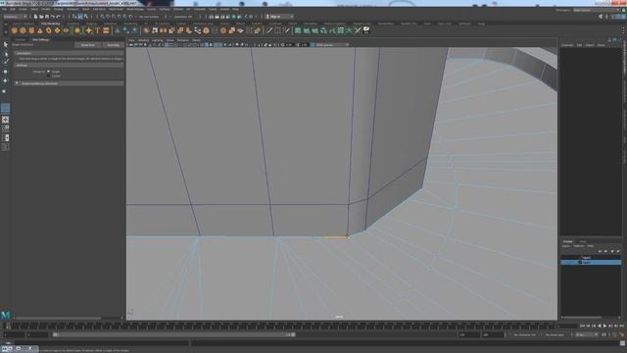Create a polygon torus from the shelf
Screen dimensions: 627x353
pos(48,30)
